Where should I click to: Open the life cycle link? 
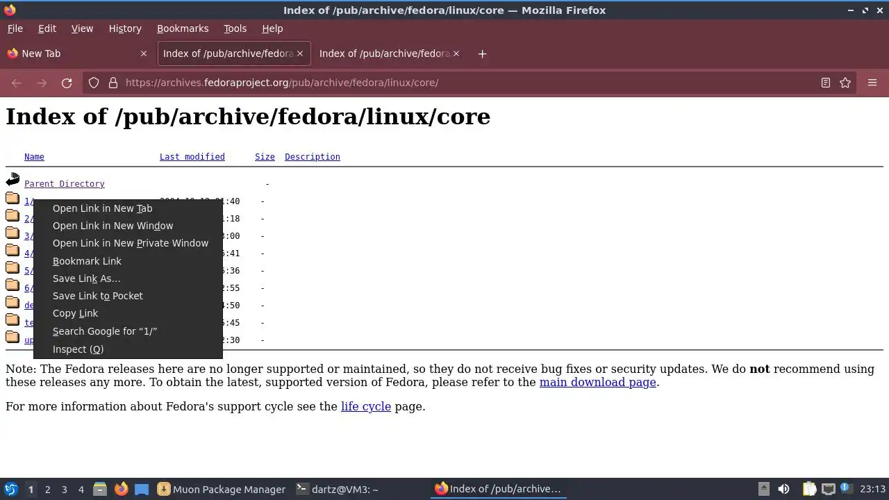[366, 406]
